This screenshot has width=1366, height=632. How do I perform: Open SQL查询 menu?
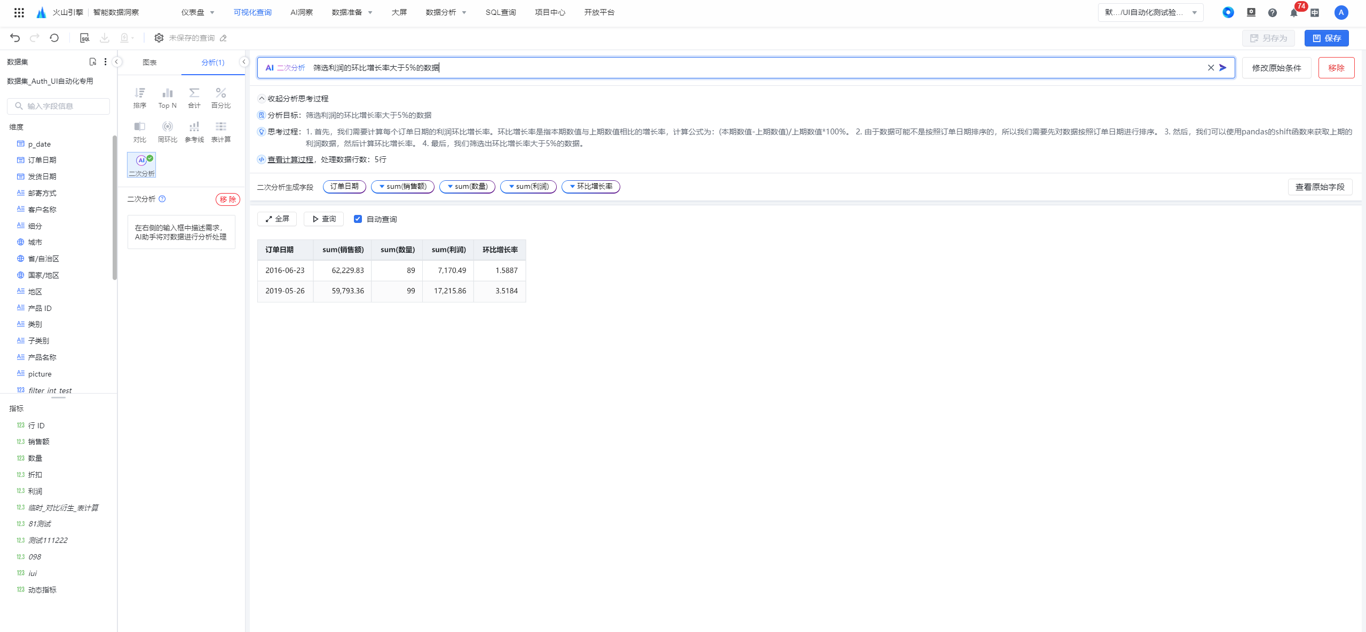coord(501,12)
